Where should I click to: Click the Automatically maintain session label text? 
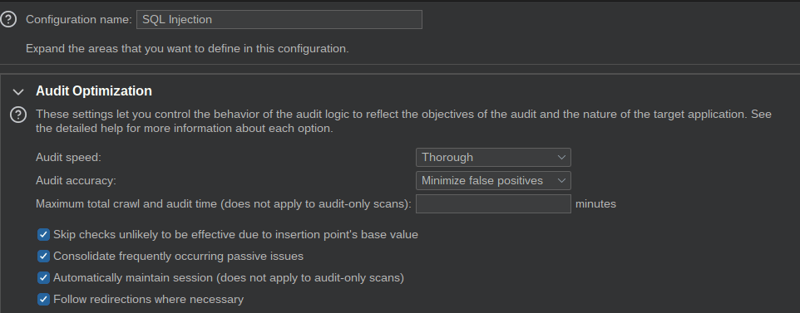click(229, 278)
